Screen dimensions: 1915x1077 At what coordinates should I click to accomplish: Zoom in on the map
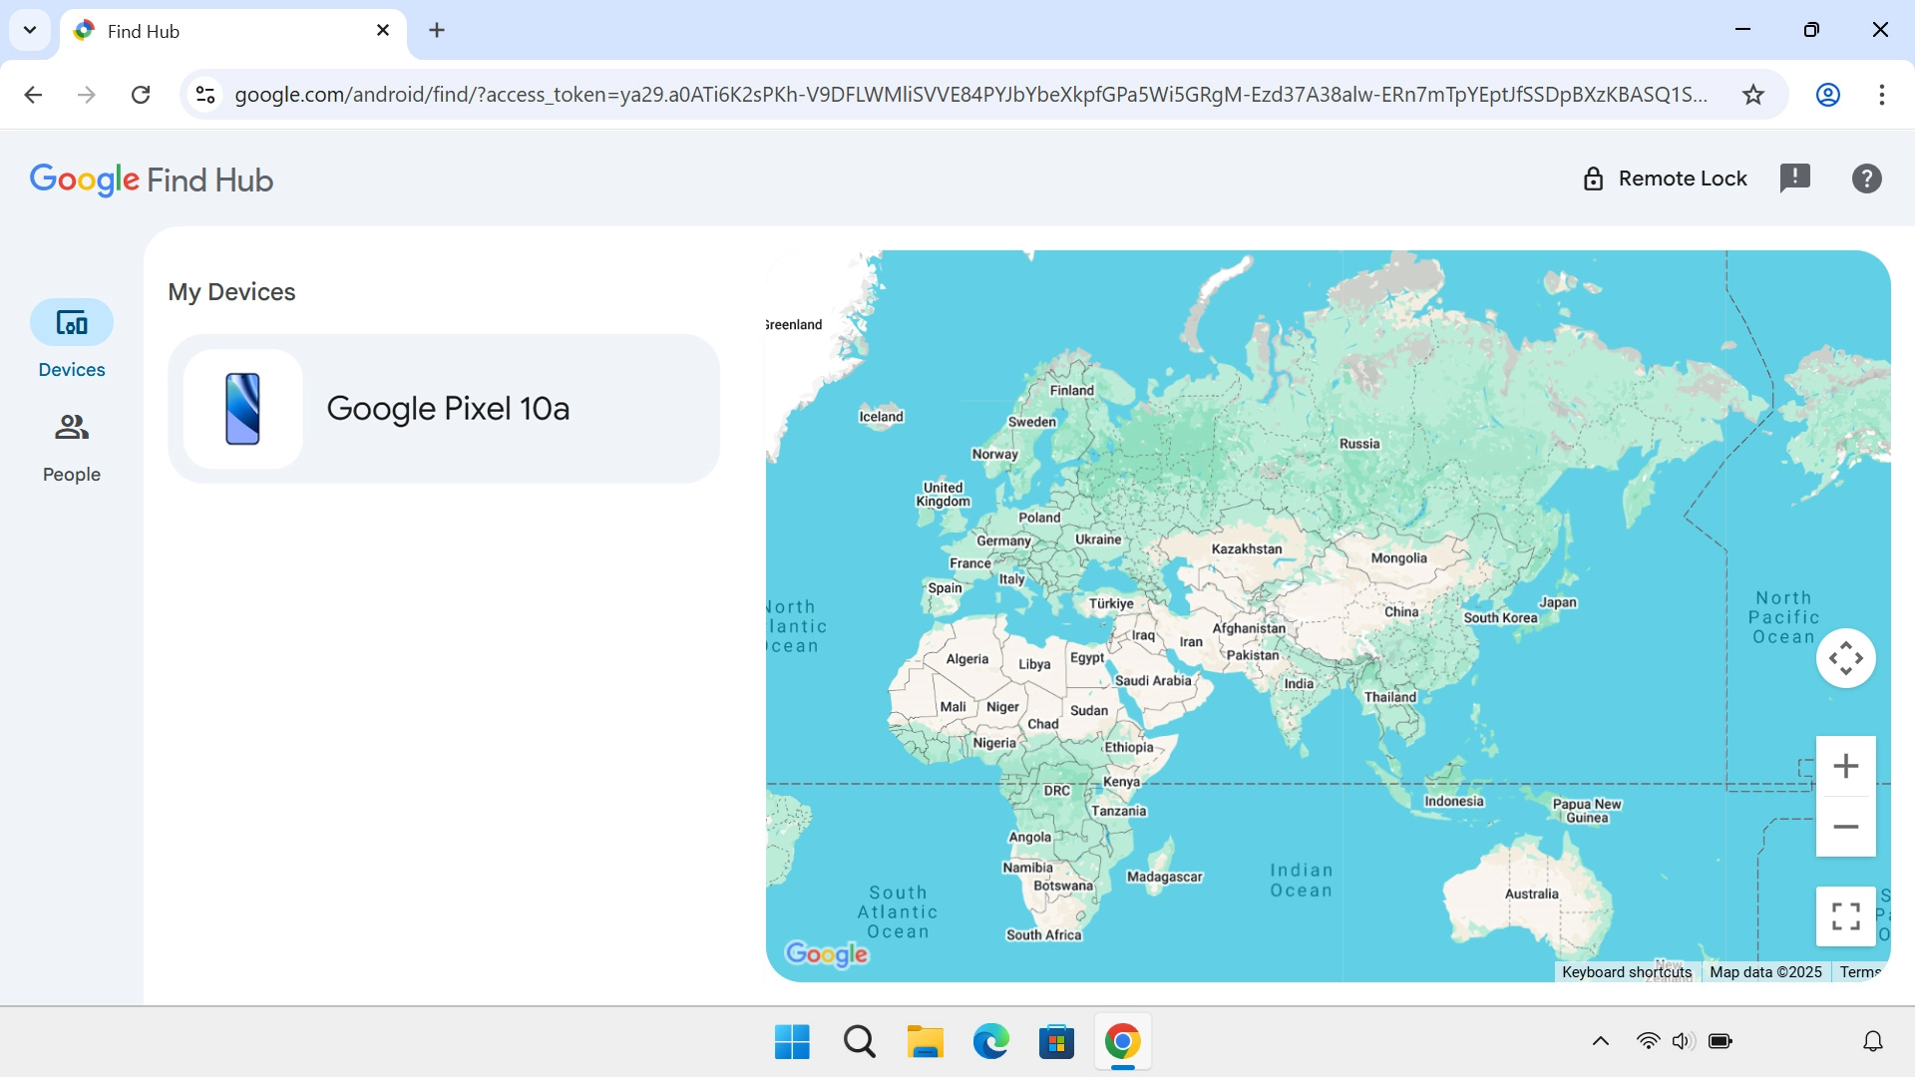coord(1845,766)
